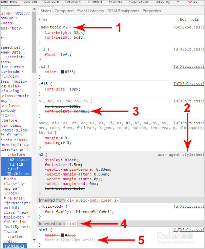Expand the dy-msg pa div node

click(5, 179)
